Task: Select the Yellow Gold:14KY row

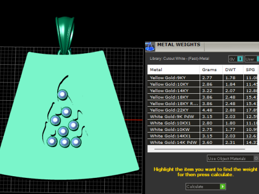Action: tap(202, 91)
